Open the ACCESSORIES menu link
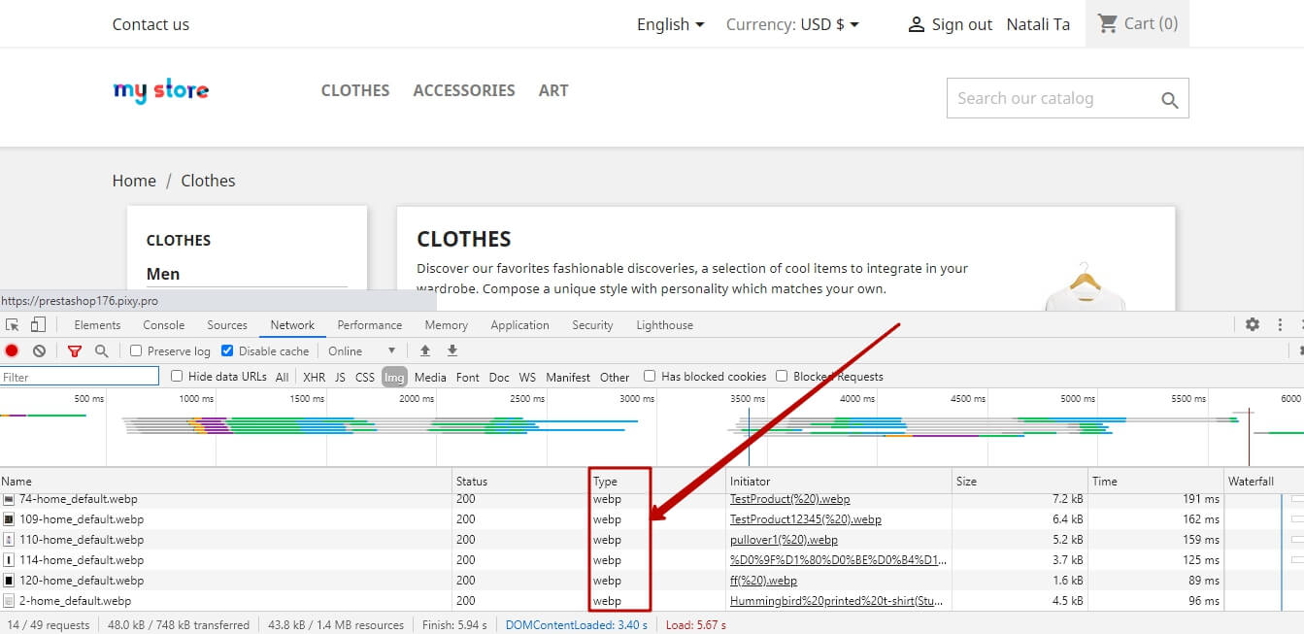The image size is (1304, 634). point(464,90)
